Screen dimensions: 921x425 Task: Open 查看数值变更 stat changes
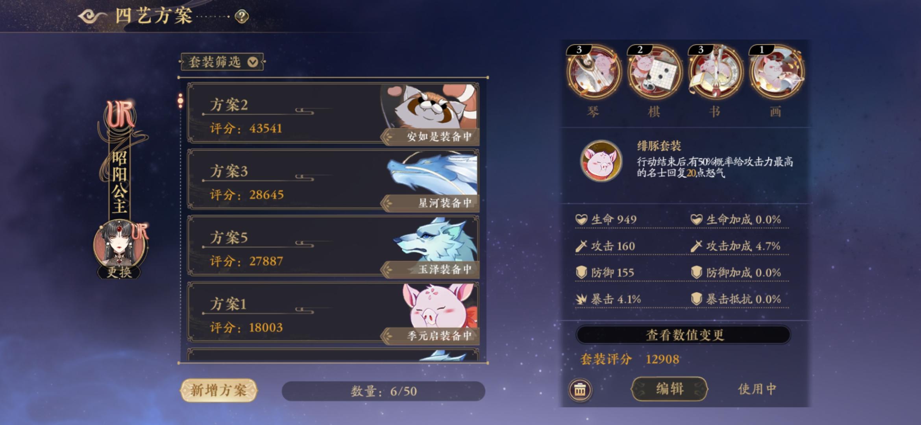(683, 335)
